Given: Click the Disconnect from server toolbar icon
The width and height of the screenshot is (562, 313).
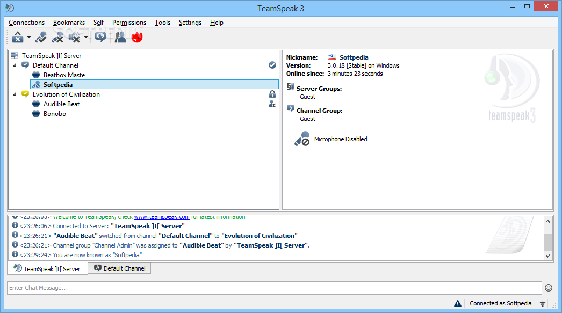Looking at the screenshot, I should pyautogui.click(x=18, y=37).
